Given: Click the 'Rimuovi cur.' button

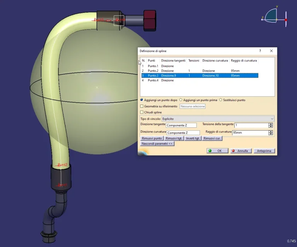Looking at the screenshot, I should pos(212,138).
